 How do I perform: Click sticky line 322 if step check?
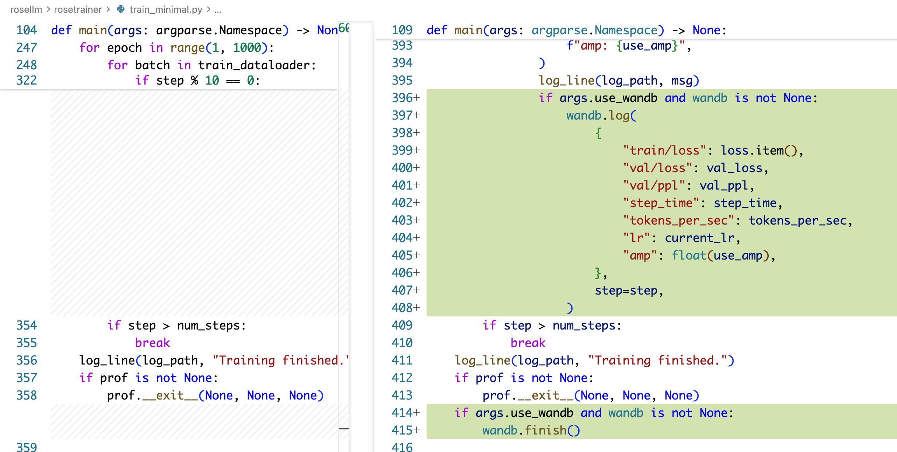click(197, 81)
